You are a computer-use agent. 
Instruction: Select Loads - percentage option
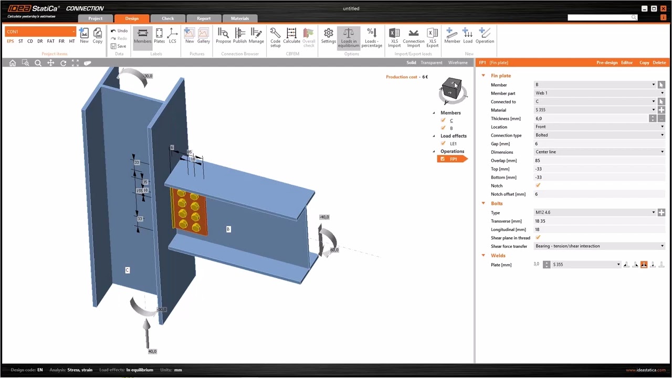[372, 37]
